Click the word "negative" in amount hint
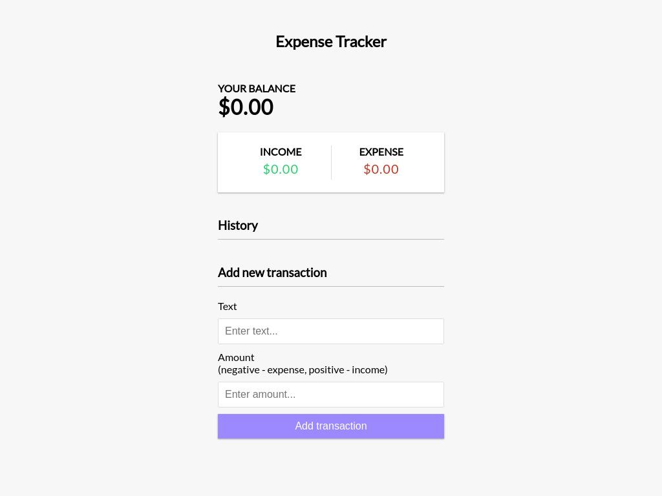 tap(240, 369)
